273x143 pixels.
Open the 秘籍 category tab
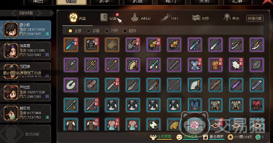109,18
